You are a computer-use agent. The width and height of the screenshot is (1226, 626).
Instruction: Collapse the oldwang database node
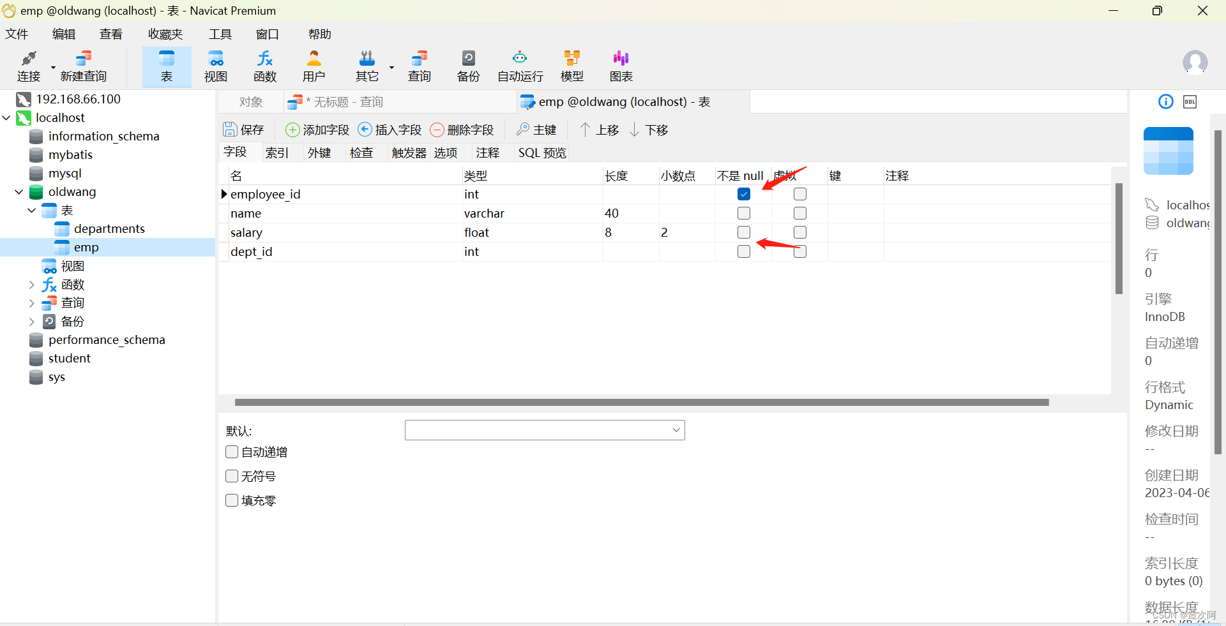pyautogui.click(x=19, y=191)
